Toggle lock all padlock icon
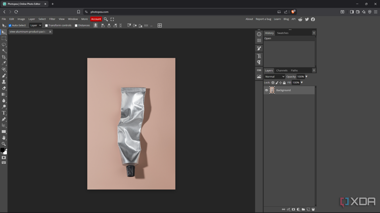This screenshot has height=213, width=380. coord(285,83)
